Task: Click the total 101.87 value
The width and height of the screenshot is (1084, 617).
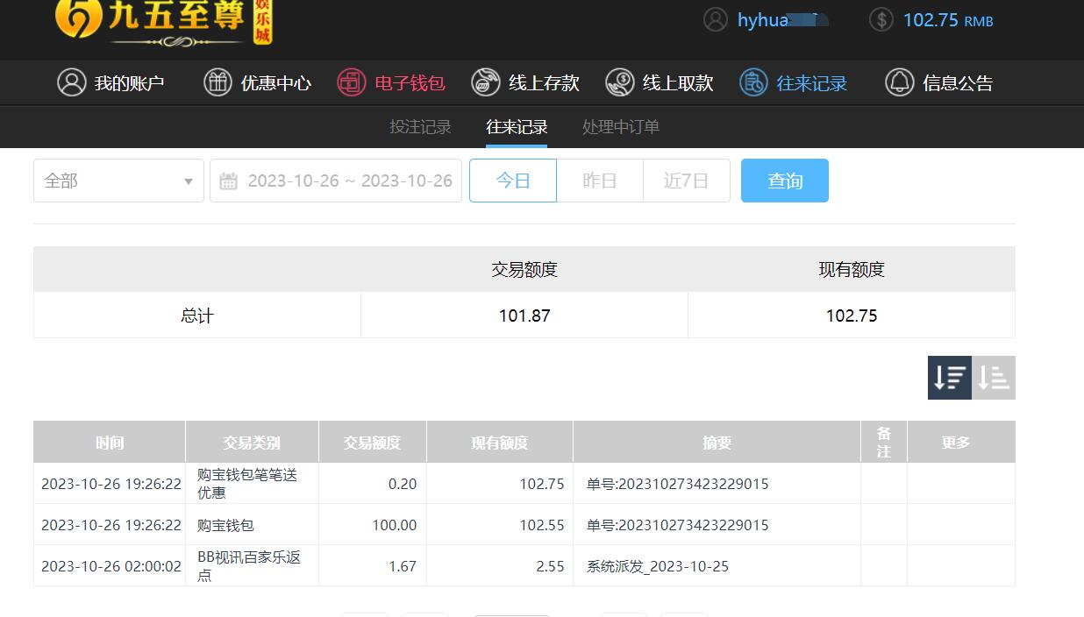Action: pos(524,316)
